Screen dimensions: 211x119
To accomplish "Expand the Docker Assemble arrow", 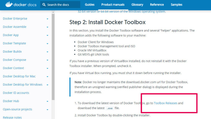I will click(x=47, y=27).
